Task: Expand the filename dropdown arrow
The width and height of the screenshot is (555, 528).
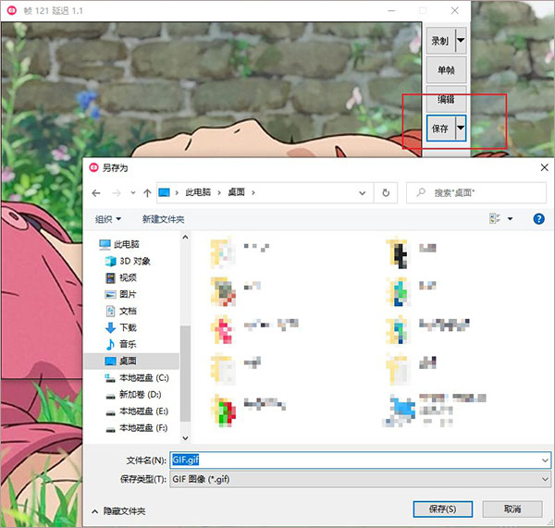Action: [545, 460]
